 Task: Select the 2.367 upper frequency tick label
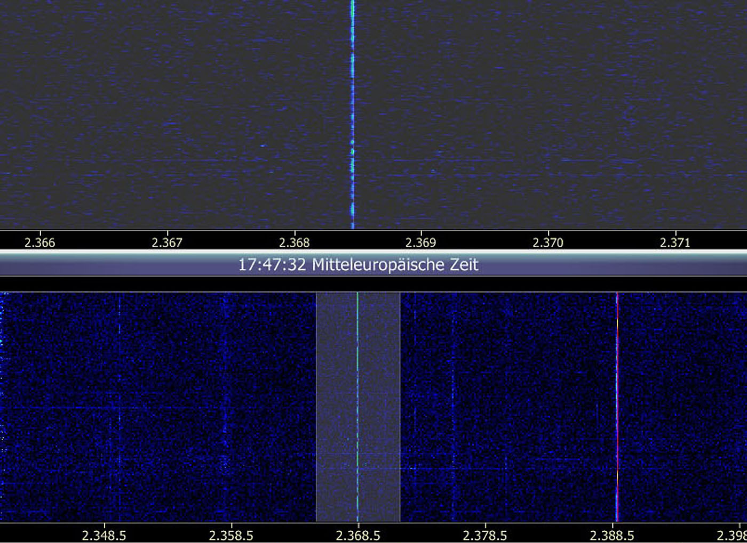(x=167, y=242)
